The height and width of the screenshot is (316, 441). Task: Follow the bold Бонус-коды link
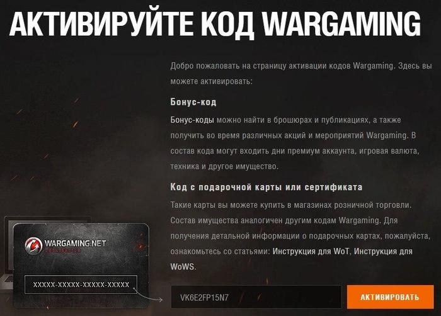[192, 120]
